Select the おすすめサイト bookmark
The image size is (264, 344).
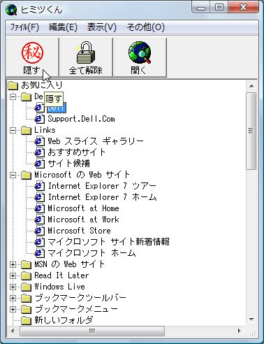click(77, 152)
